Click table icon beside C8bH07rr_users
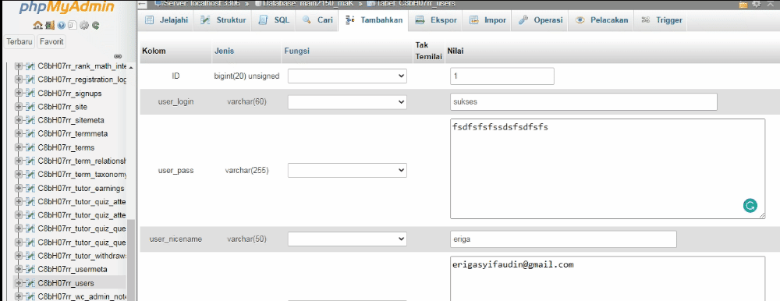 tap(30, 283)
